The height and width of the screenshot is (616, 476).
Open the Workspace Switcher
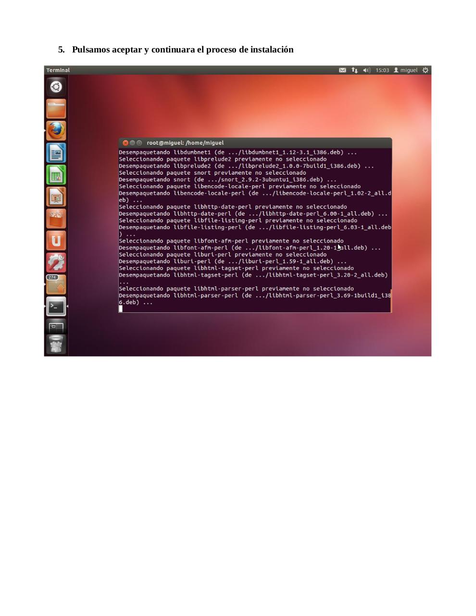pos(56,326)
